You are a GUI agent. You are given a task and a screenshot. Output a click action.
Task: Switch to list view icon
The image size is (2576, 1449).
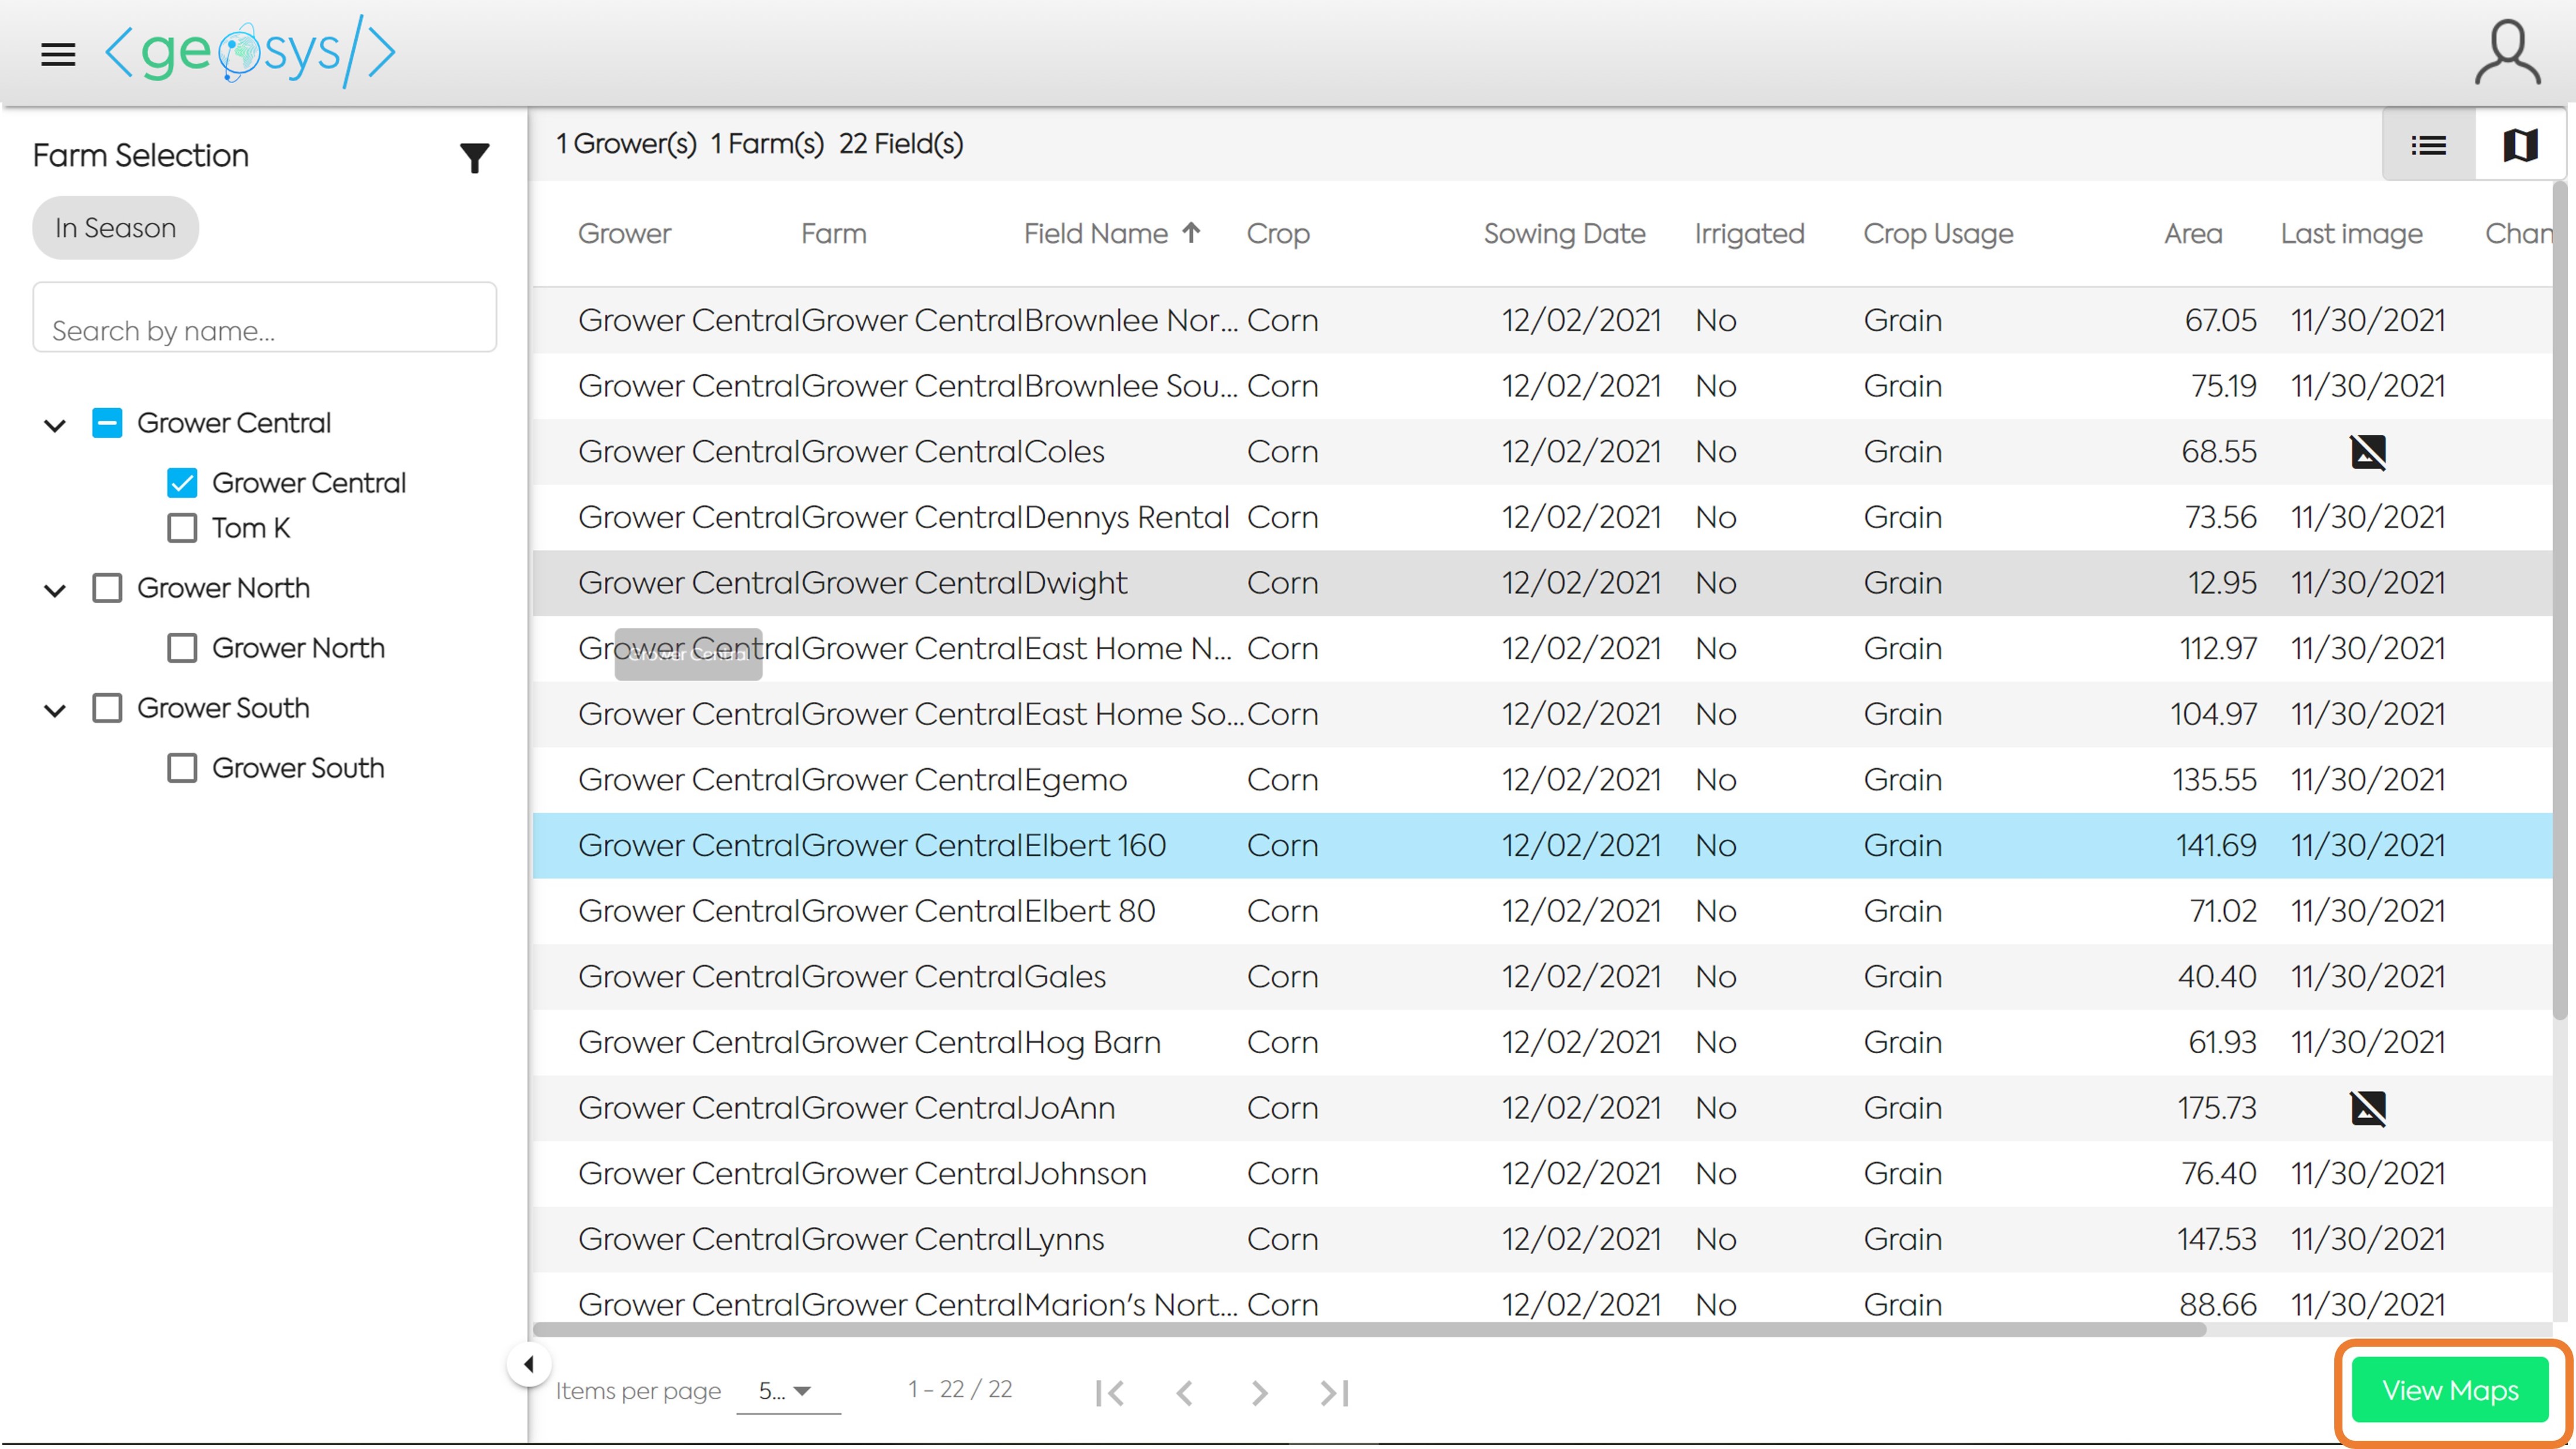pos(2428,146)
